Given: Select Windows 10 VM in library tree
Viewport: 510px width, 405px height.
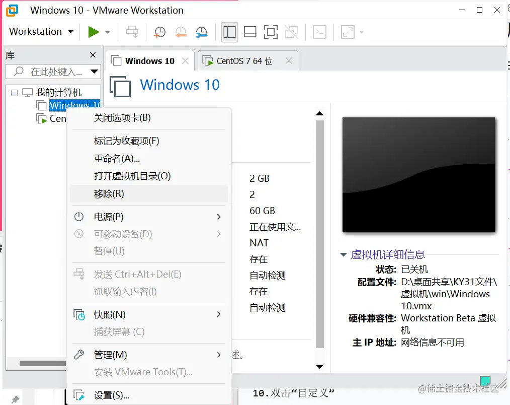Looking at the screenshot, I should (x=74, y=105).
